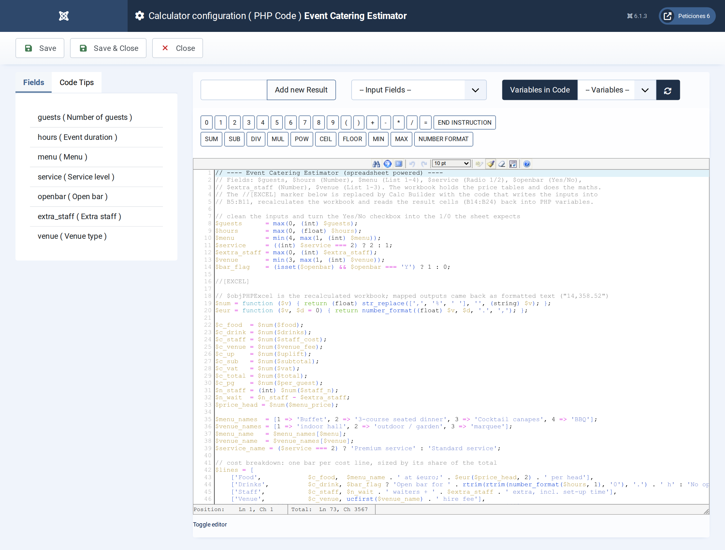
Task: Click the undo arrow in editor toolbar
Action: 412,164
